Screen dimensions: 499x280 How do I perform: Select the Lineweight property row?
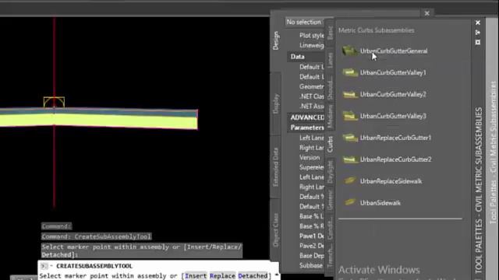point(311,45)
